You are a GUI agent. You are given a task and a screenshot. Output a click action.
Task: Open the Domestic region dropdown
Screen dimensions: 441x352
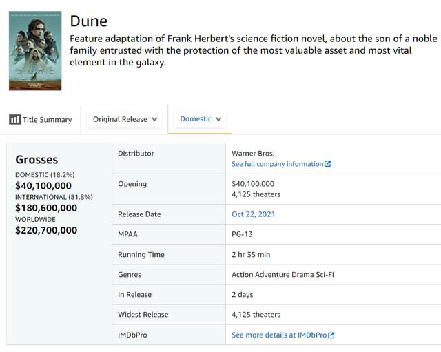201,119
